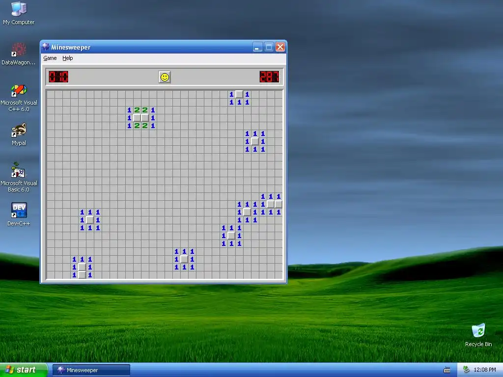Screen dimensions: 503x377
Task: Maximize the Minesweeper window
Action: tap(269, 47)
